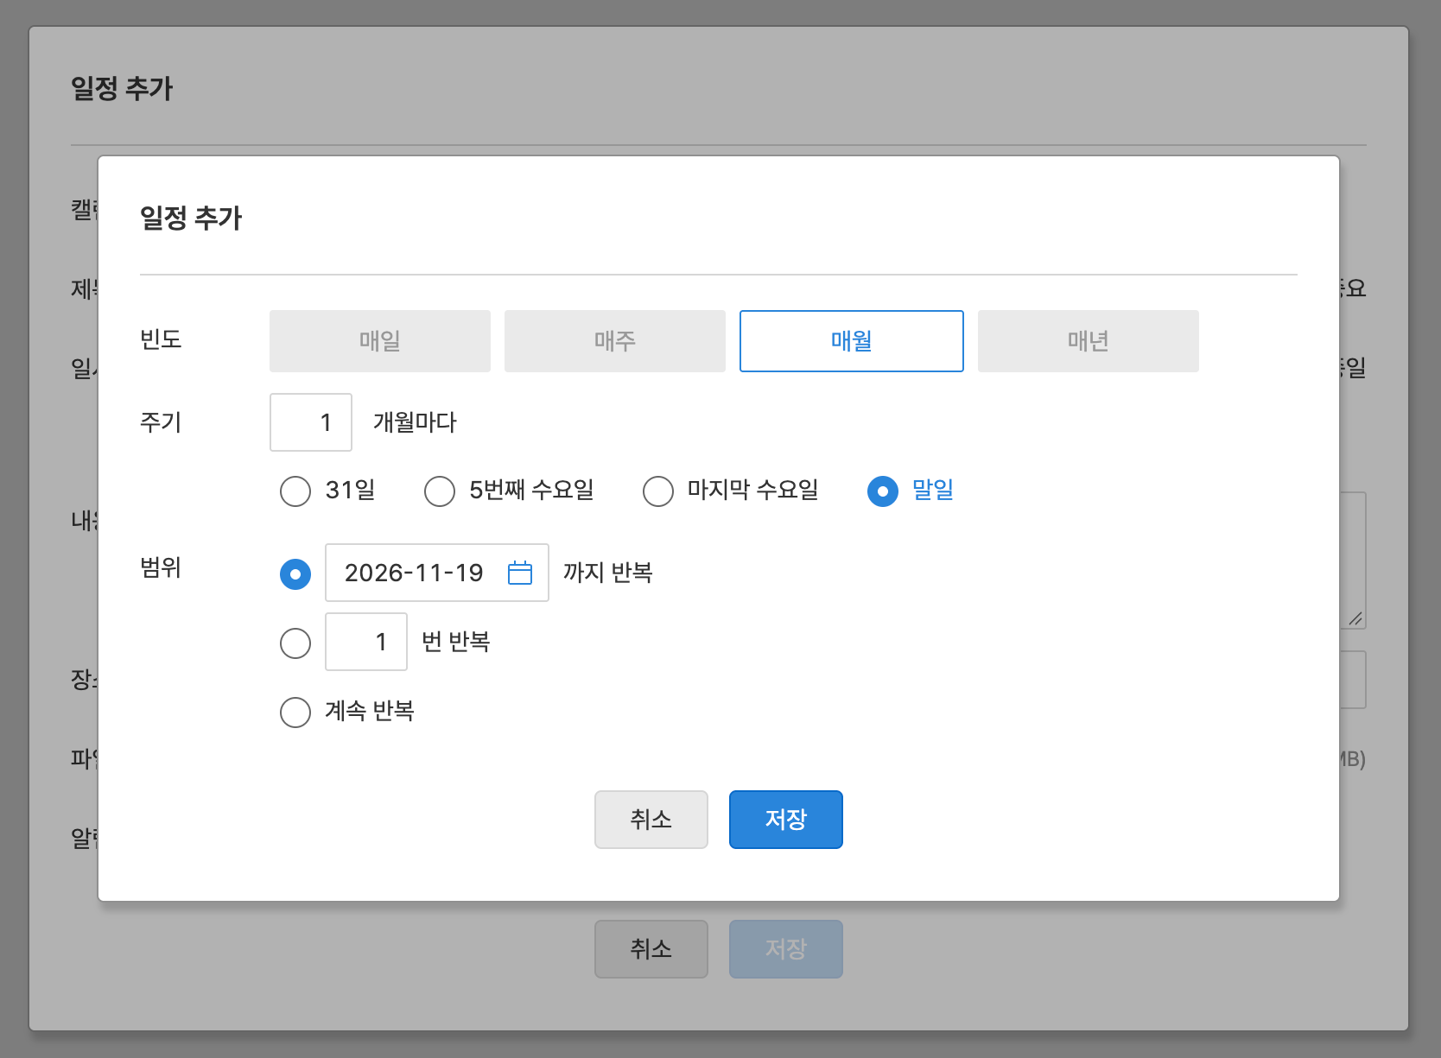Screen dimensions: 1441x1058
Task: Click 취소 in the recurrence dialog
Action: click(x=651, y=820)
